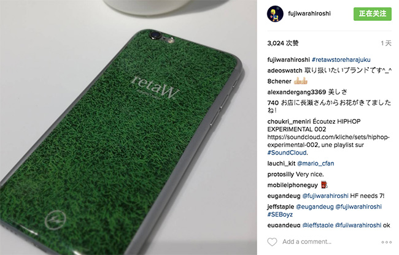
Task: Open lauchi_kit profile
Action: (x=281, y=163)
